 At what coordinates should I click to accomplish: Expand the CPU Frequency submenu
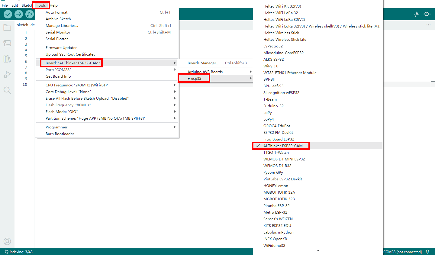click(x=107, y=85)
